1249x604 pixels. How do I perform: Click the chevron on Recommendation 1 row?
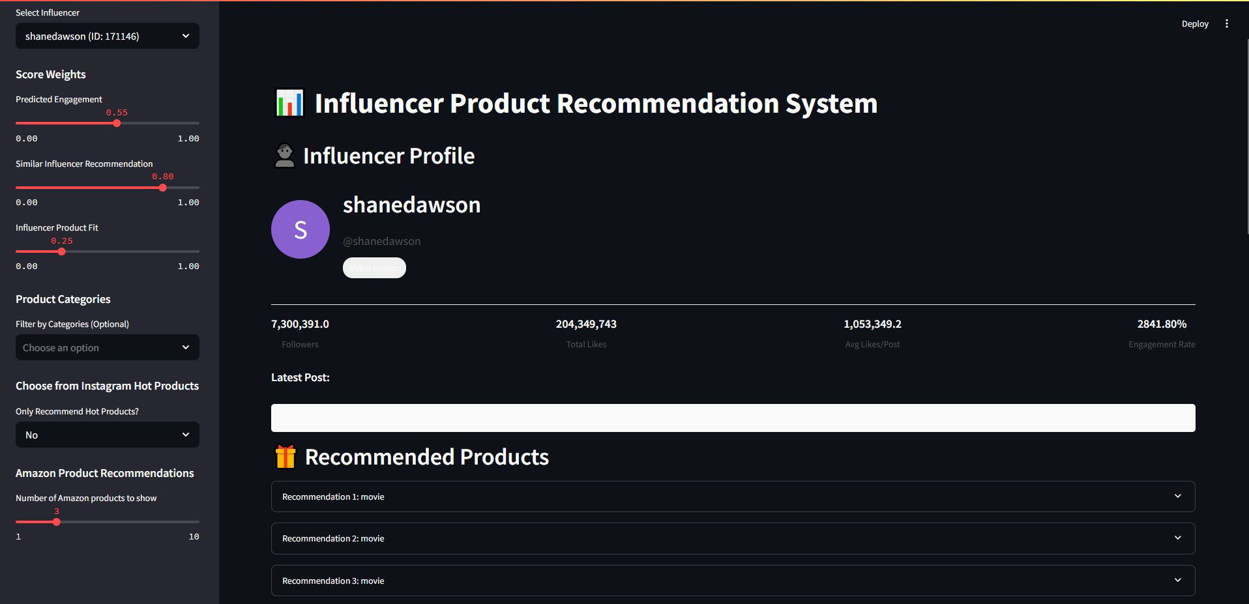[1177, 496]
